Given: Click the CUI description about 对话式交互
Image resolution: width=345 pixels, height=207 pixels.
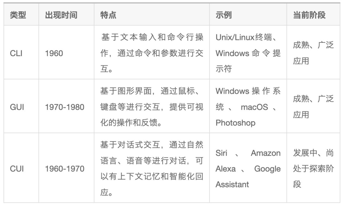Looking at the screenshot, I should [152, 168].
